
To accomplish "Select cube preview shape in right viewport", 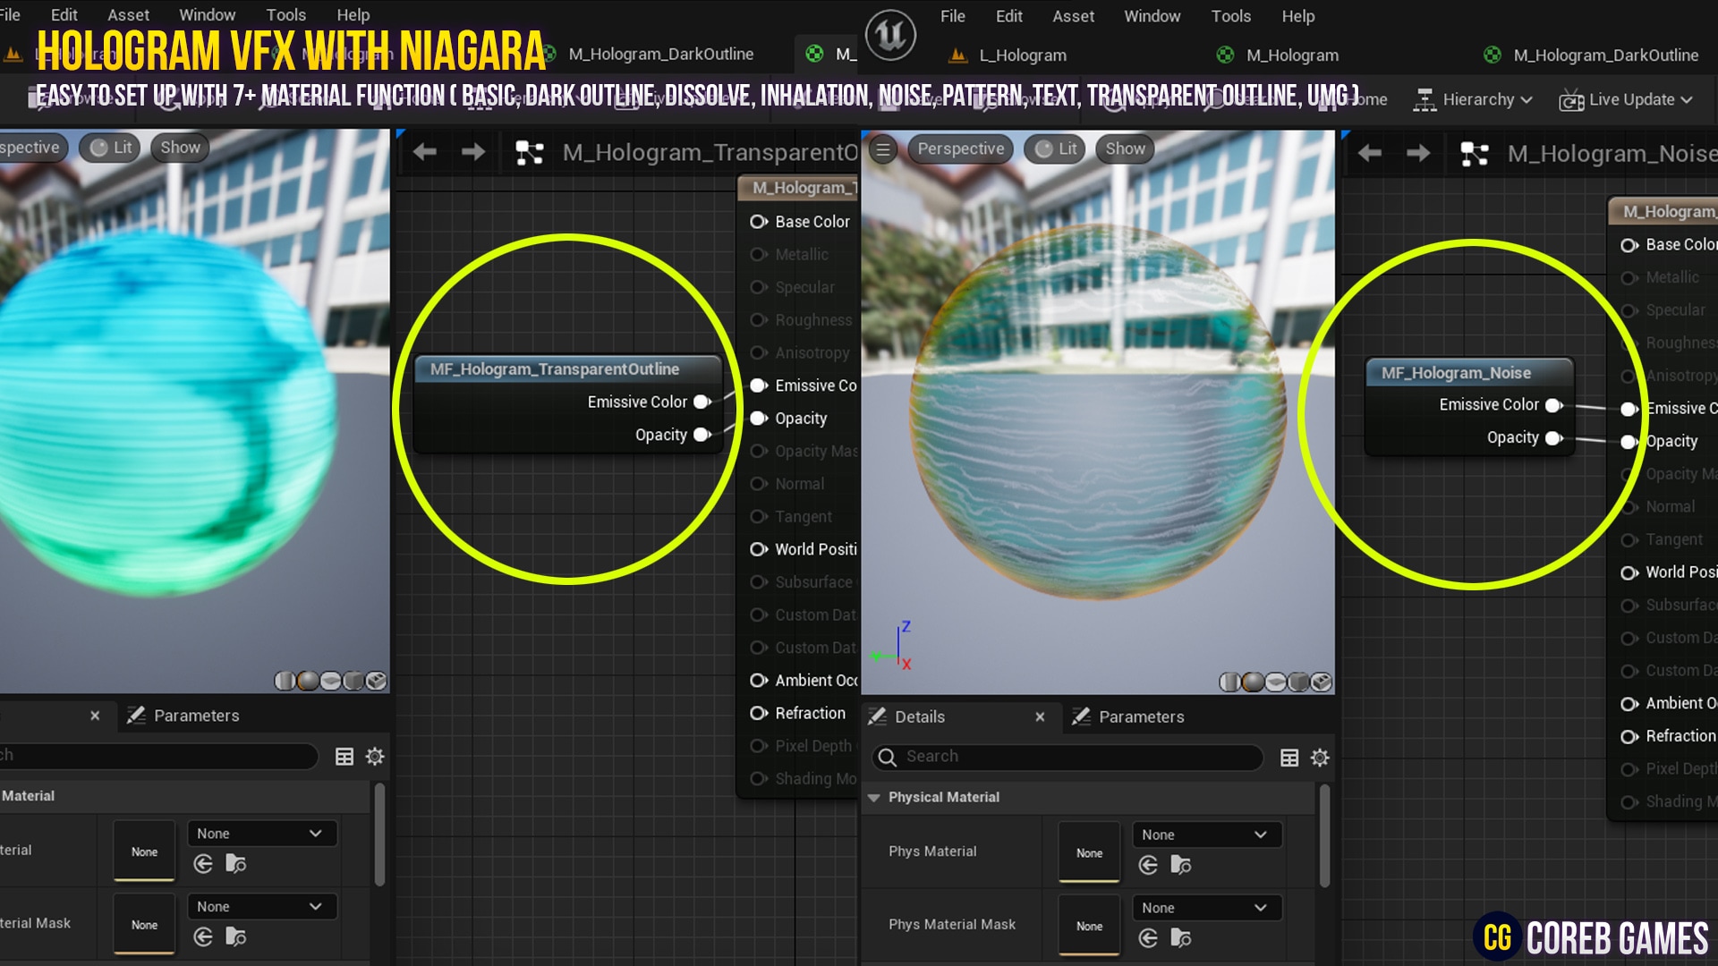I will coord(1299,683).
